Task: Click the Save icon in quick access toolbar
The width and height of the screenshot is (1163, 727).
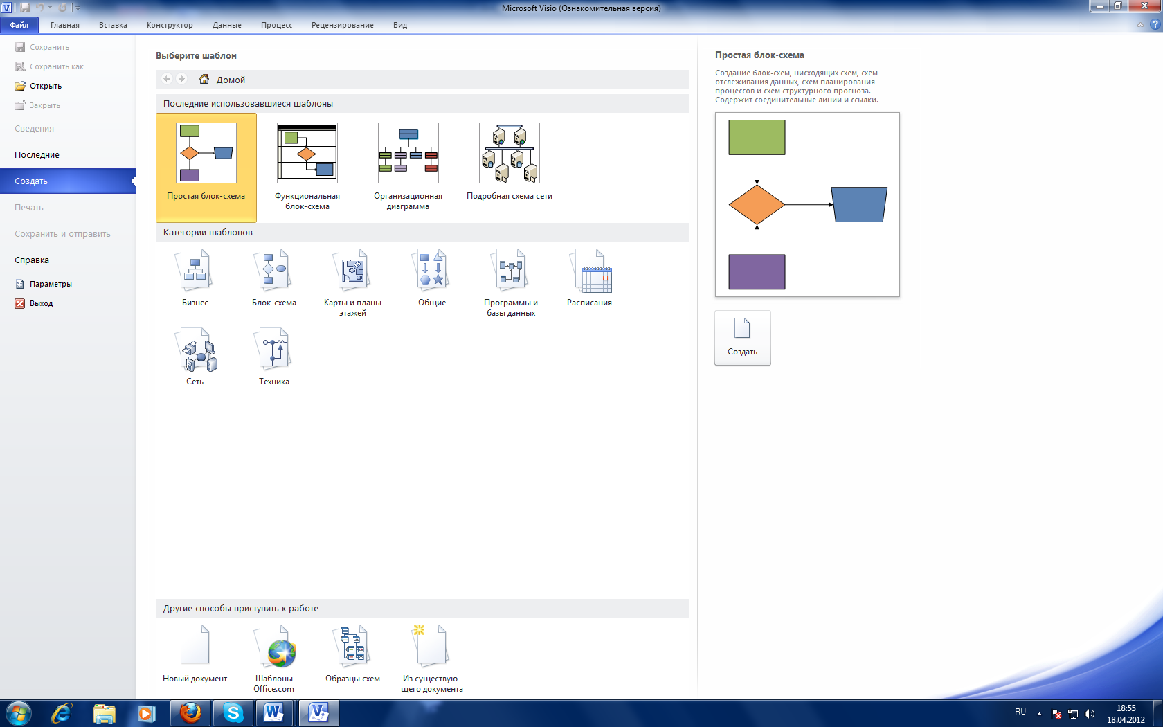Action: pyautogui.click(x=25, y=8)
